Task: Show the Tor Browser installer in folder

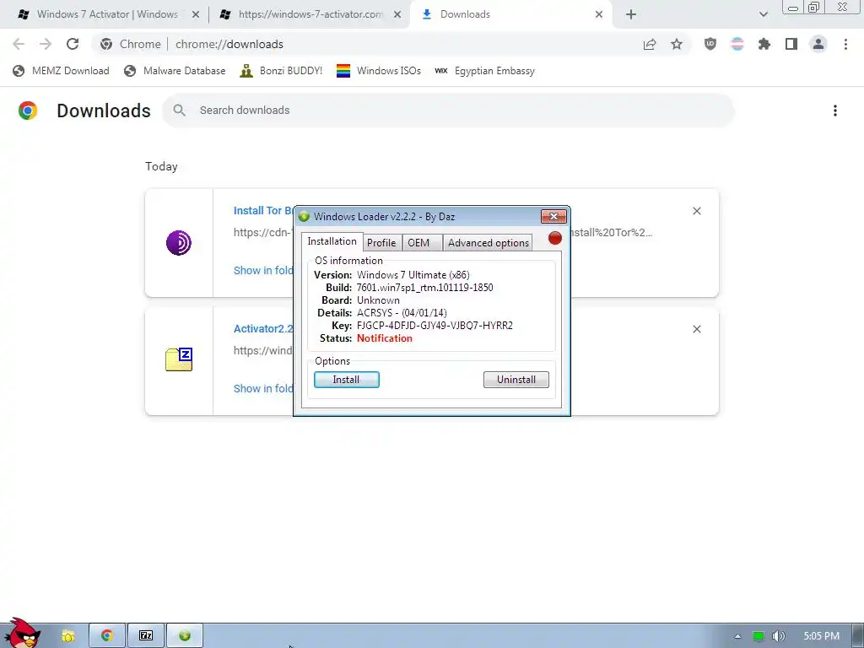Action: click(263, 271)
